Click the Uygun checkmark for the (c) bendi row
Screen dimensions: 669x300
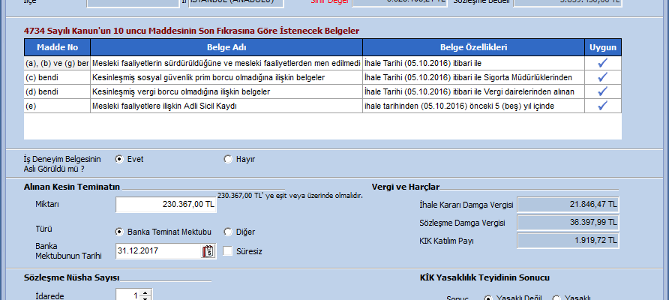tap(602, 77)
